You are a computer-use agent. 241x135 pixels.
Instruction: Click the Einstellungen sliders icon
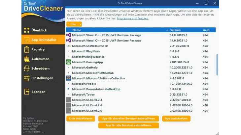pyautogui.click(x=26, y=78)
